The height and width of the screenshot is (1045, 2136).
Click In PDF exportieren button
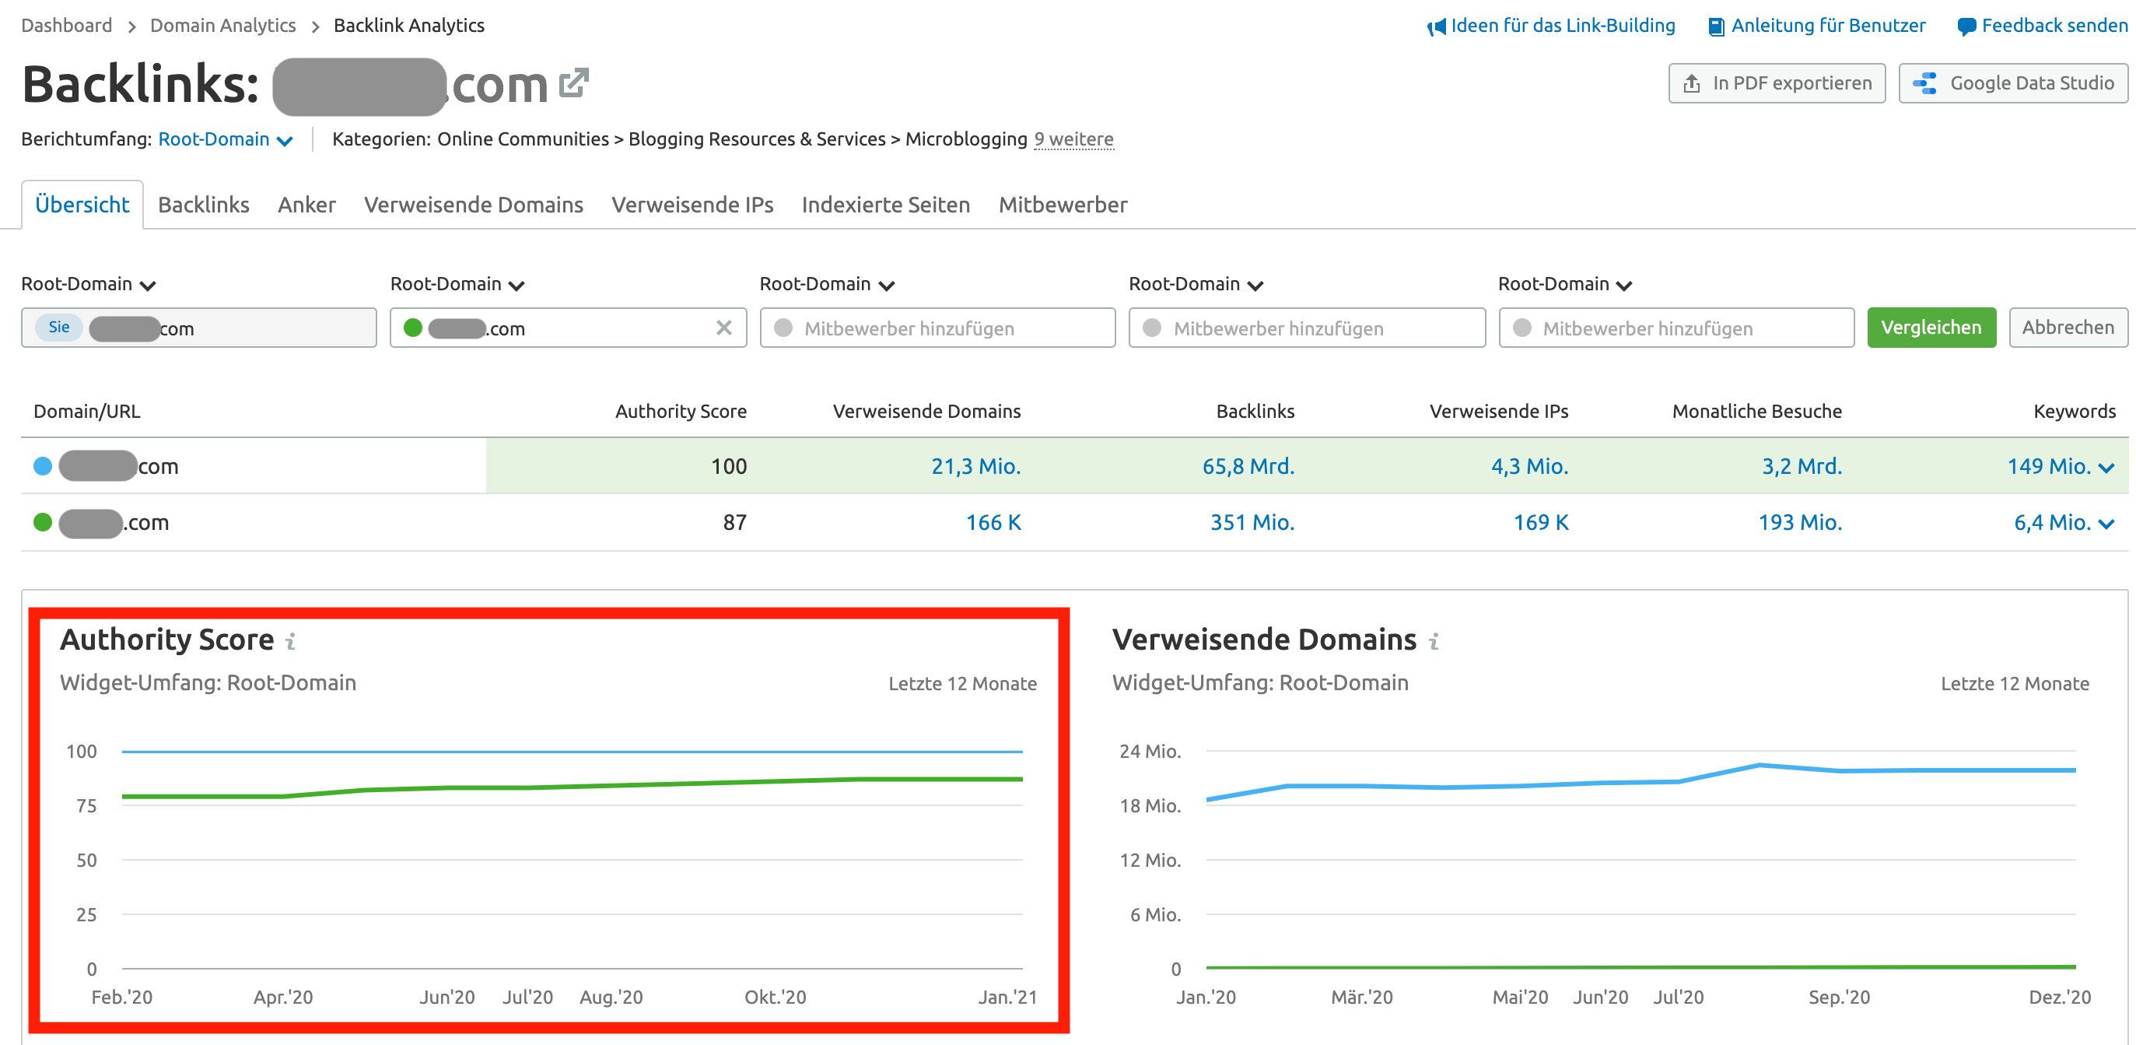[1777, 83]
